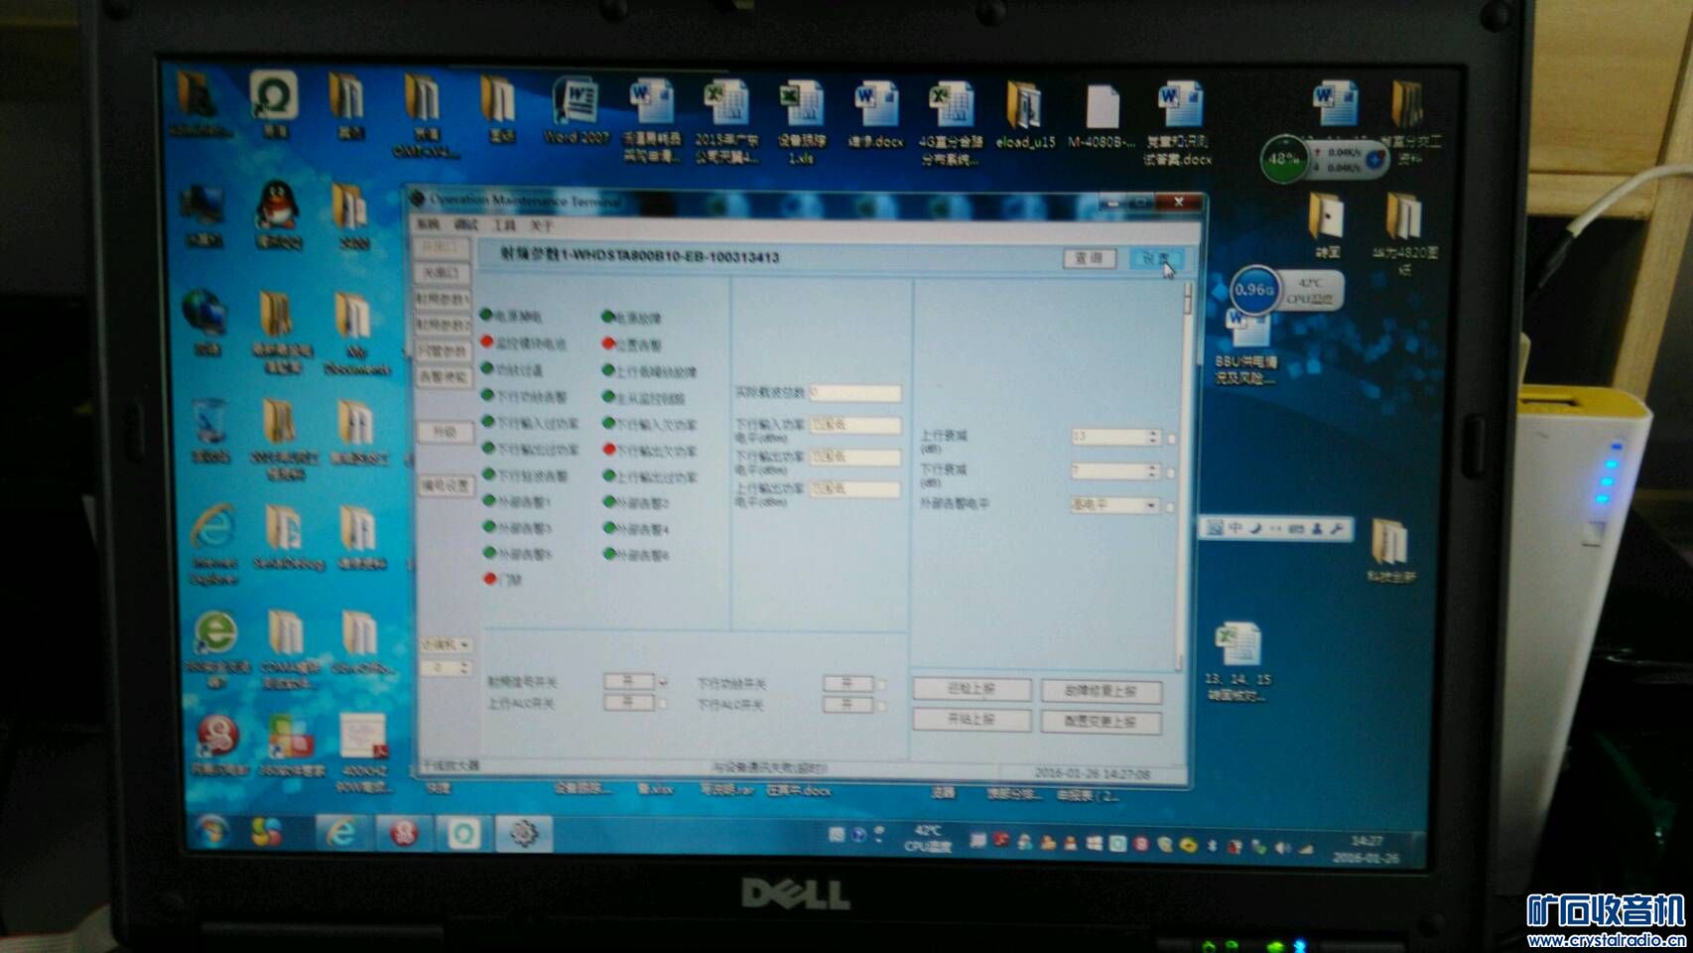Click the 0.96G floating ball widget
This screenshot has width=1693, height=953.
[1253, 291]
